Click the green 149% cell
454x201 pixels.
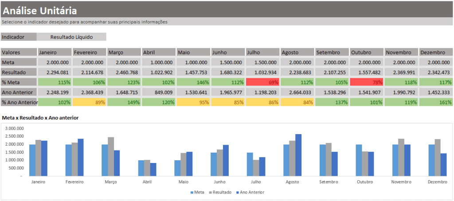click(x=124, y=102)
